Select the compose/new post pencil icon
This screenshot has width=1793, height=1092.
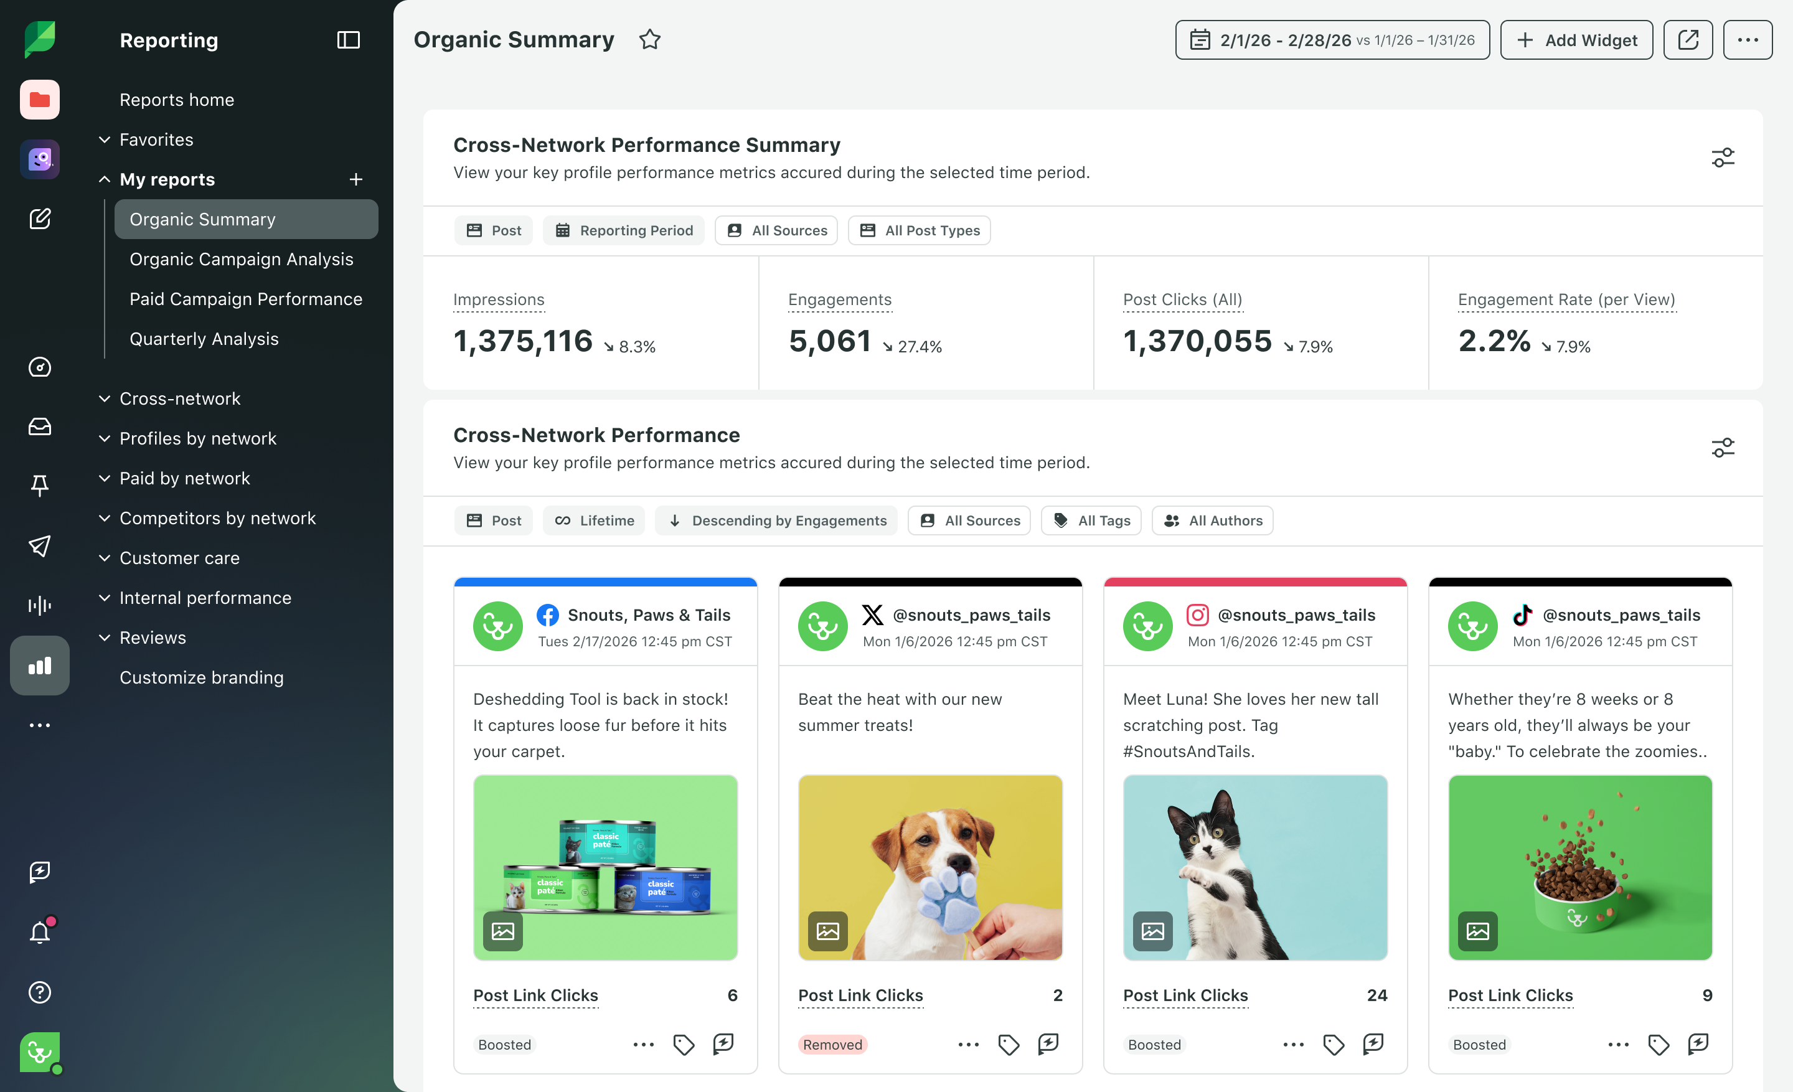(39, 219)
